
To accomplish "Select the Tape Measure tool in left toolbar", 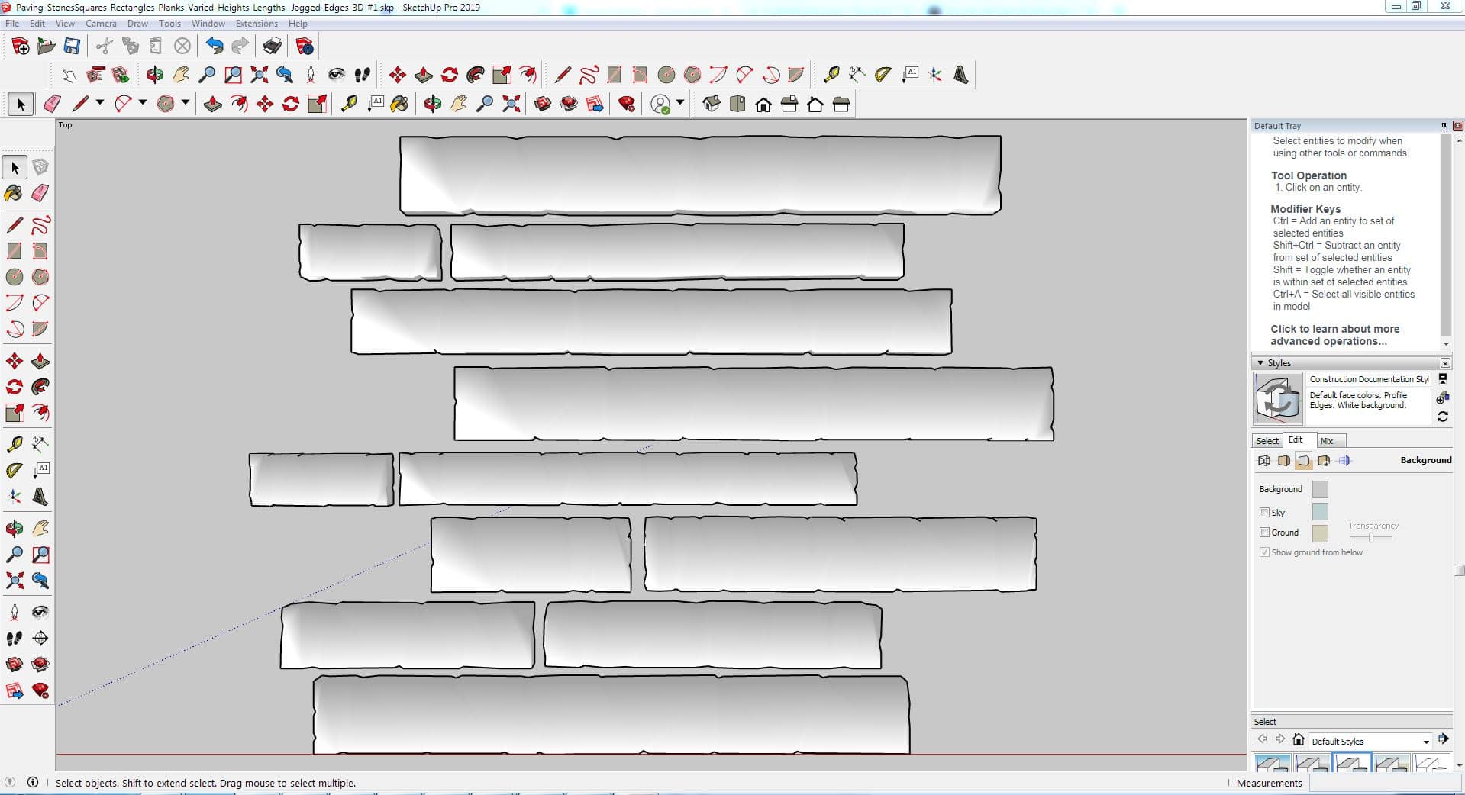I will [x=14, y=444].
